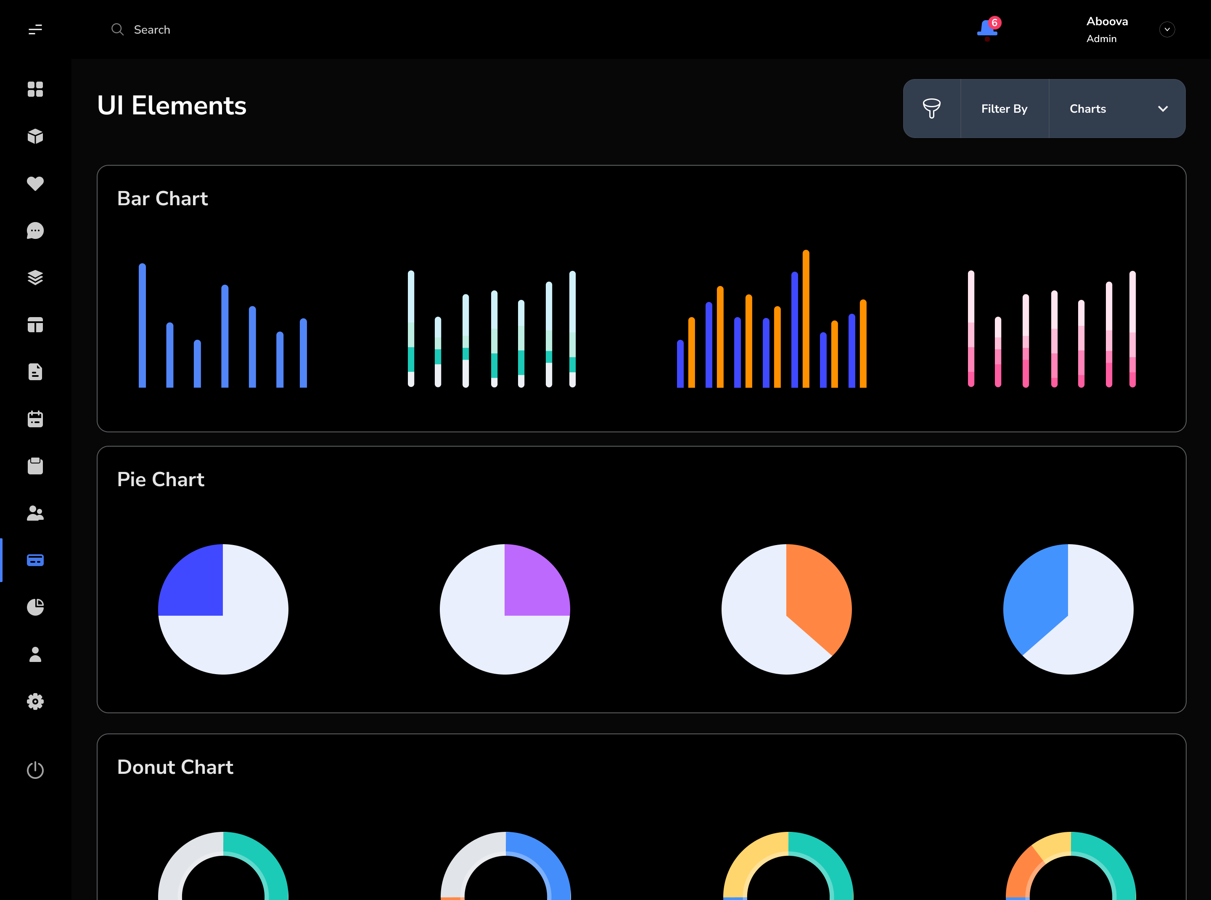This screenshot has width=1211, height=900.
Task: Open the team users icon in sidebar
Action: tap(35, 513)
